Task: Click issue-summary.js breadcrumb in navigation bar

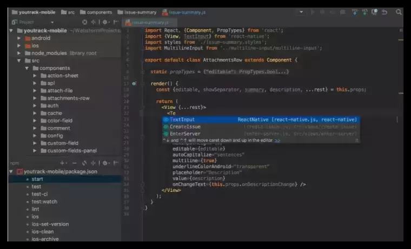Action: click(184, 12)
